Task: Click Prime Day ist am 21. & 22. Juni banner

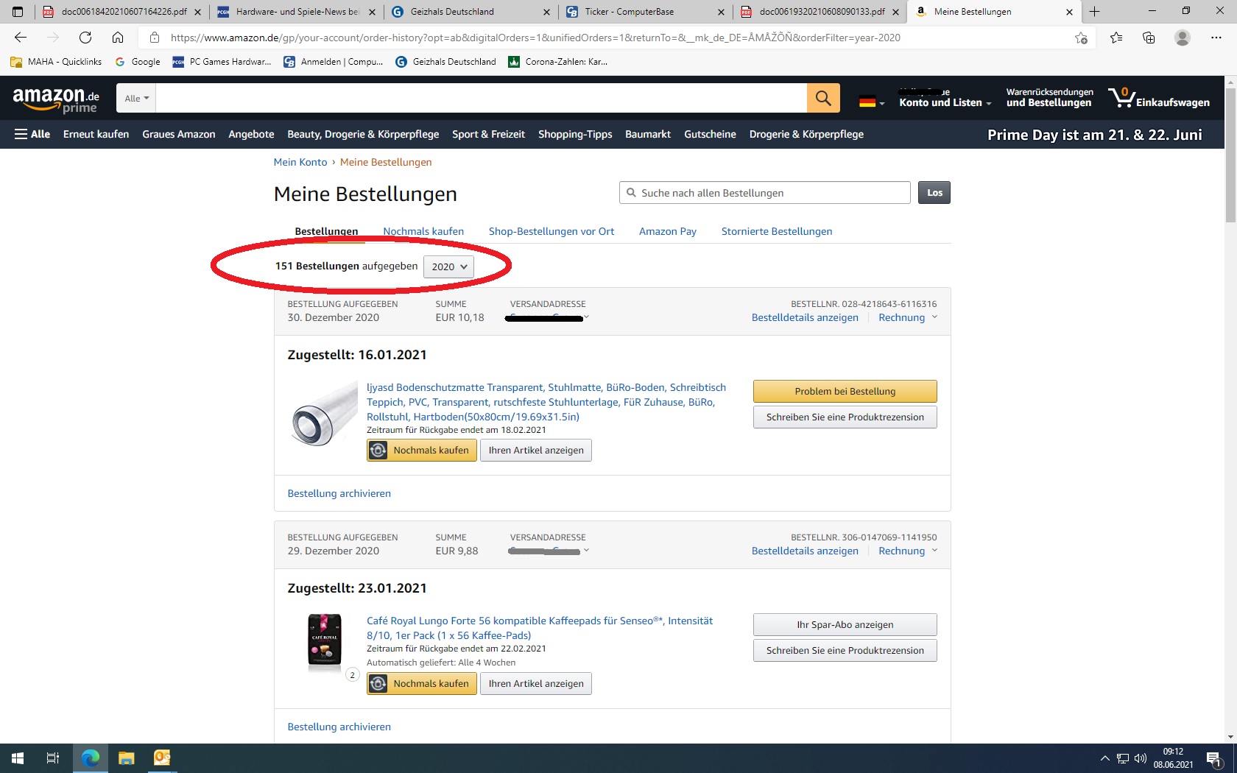Action: point(1095,135)
